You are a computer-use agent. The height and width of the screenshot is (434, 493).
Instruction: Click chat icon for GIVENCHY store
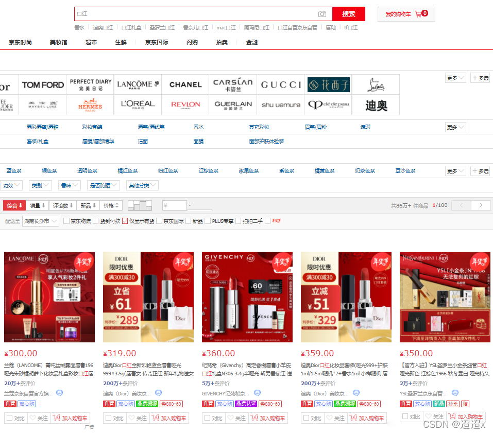[257, 393]
